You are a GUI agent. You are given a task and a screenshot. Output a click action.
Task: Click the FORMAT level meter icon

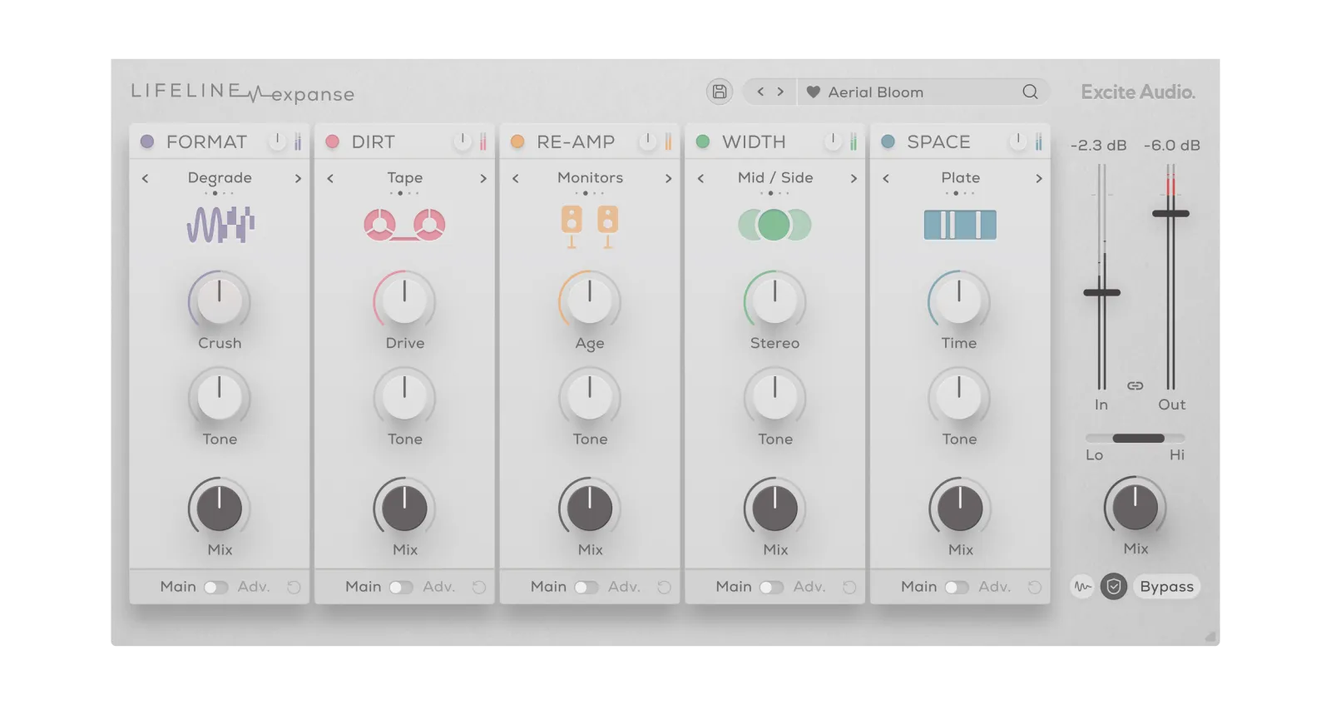point(297,141)
